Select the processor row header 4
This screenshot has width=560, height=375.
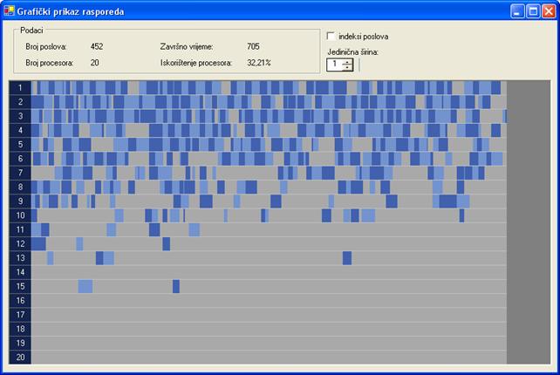pos(20,130)
